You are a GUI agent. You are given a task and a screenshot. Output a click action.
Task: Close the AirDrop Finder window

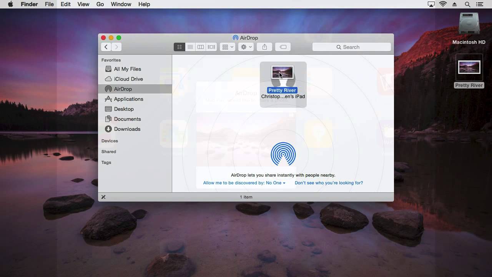[103, 38]
